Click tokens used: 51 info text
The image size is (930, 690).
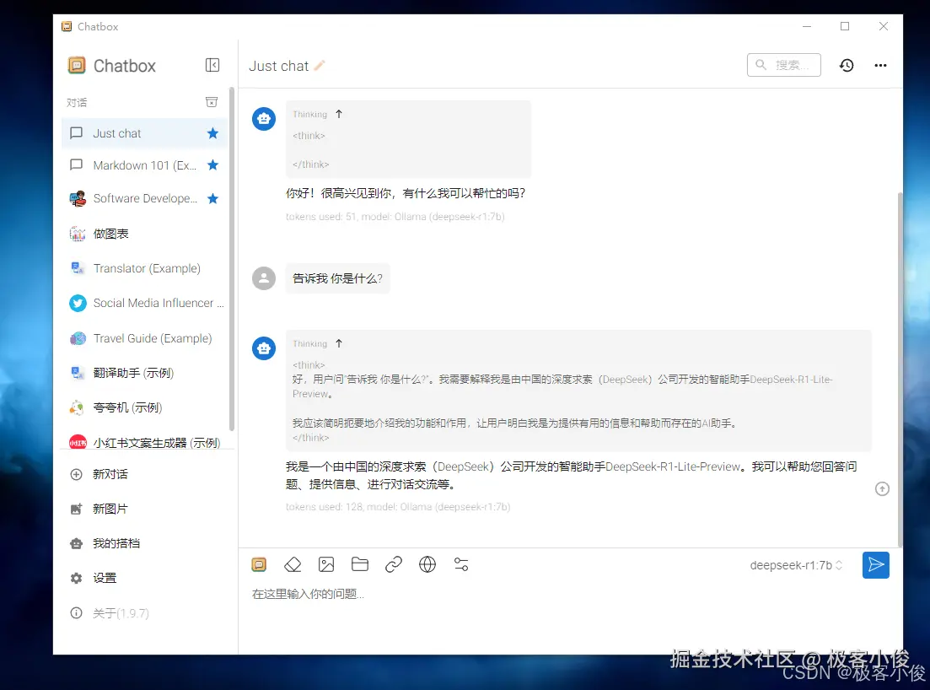pos(395,217)
